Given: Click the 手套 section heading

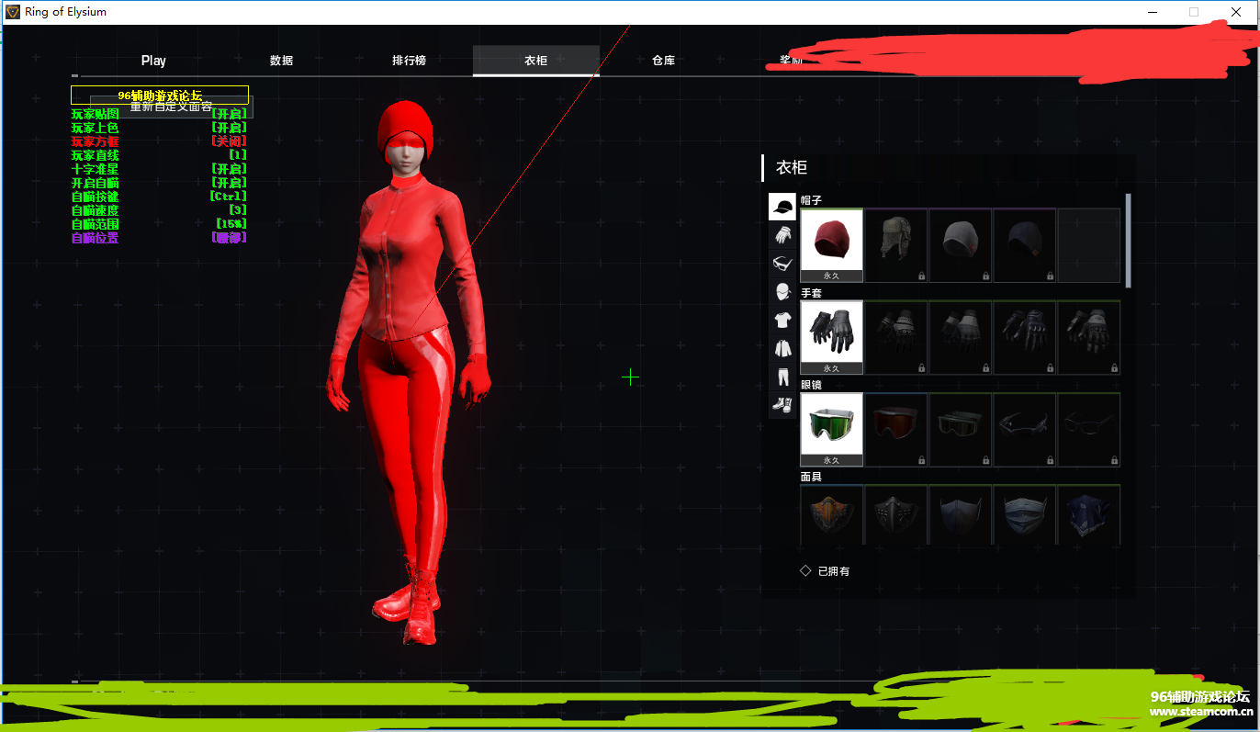Looking at the screenshot, I should click(811, 293).
